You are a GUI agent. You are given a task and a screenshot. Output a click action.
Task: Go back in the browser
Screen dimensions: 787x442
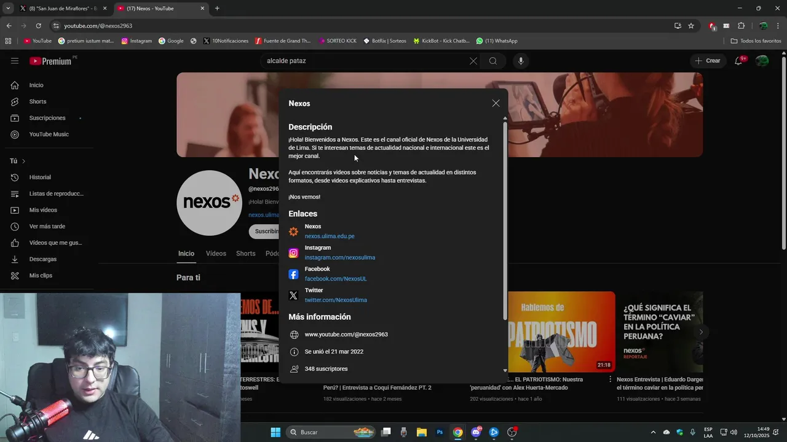9,26
